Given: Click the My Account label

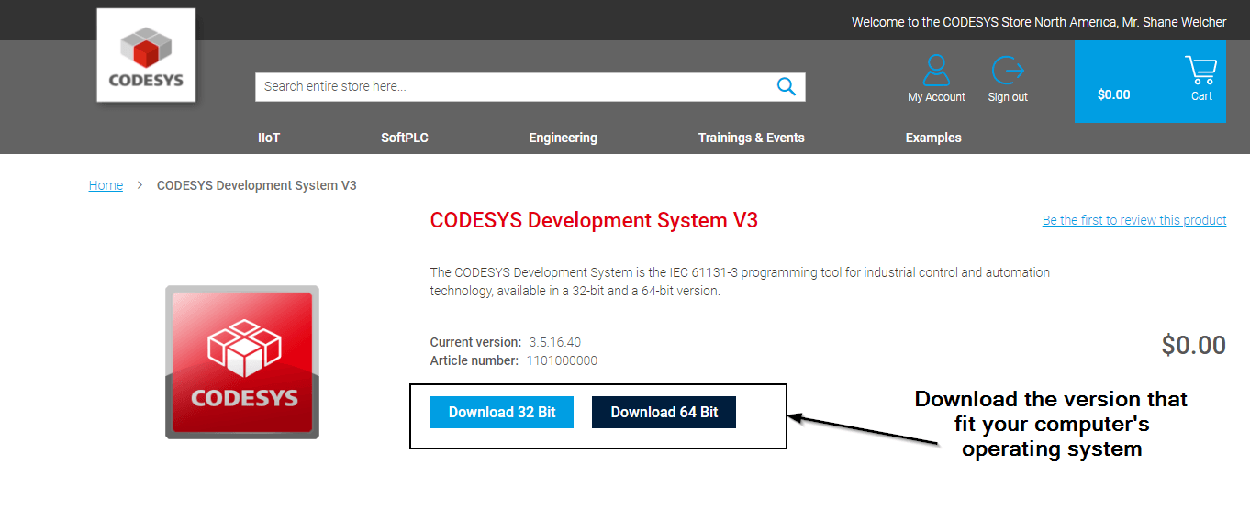Looking at the screenshot, I should [x=936, y=97].
